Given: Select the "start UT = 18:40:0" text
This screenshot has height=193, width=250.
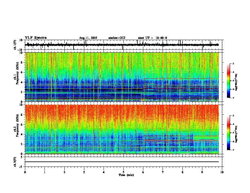Looking at the screenshot, I should pos(152,38).
